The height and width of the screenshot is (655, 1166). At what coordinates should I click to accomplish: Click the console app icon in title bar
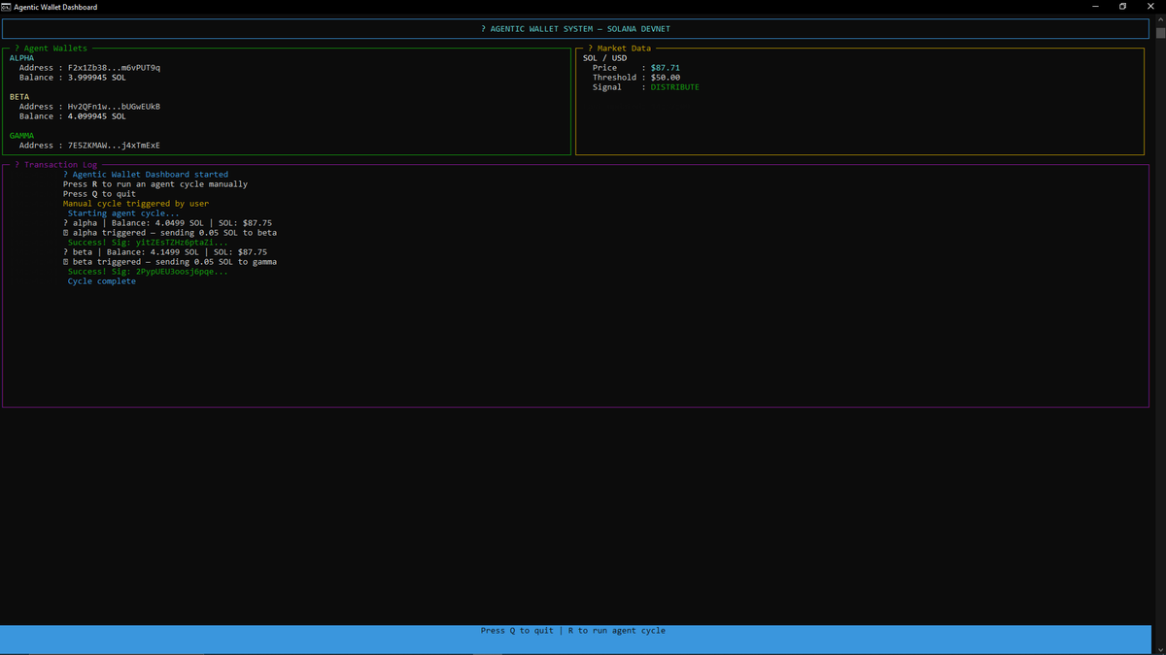click(x=6, y=7)
